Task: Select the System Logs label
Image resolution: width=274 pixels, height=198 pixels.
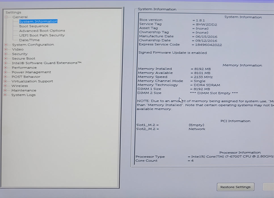Action: coord(24,95)
